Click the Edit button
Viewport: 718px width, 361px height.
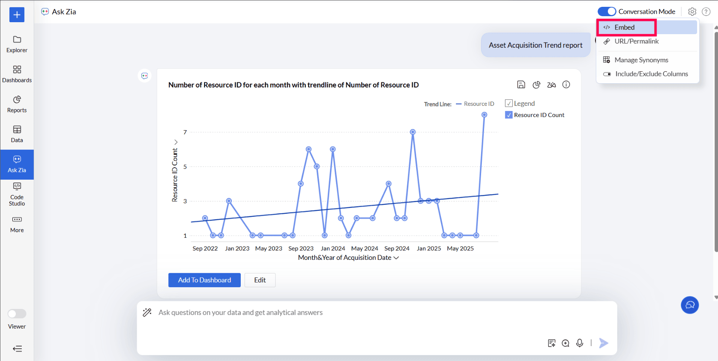260,280
